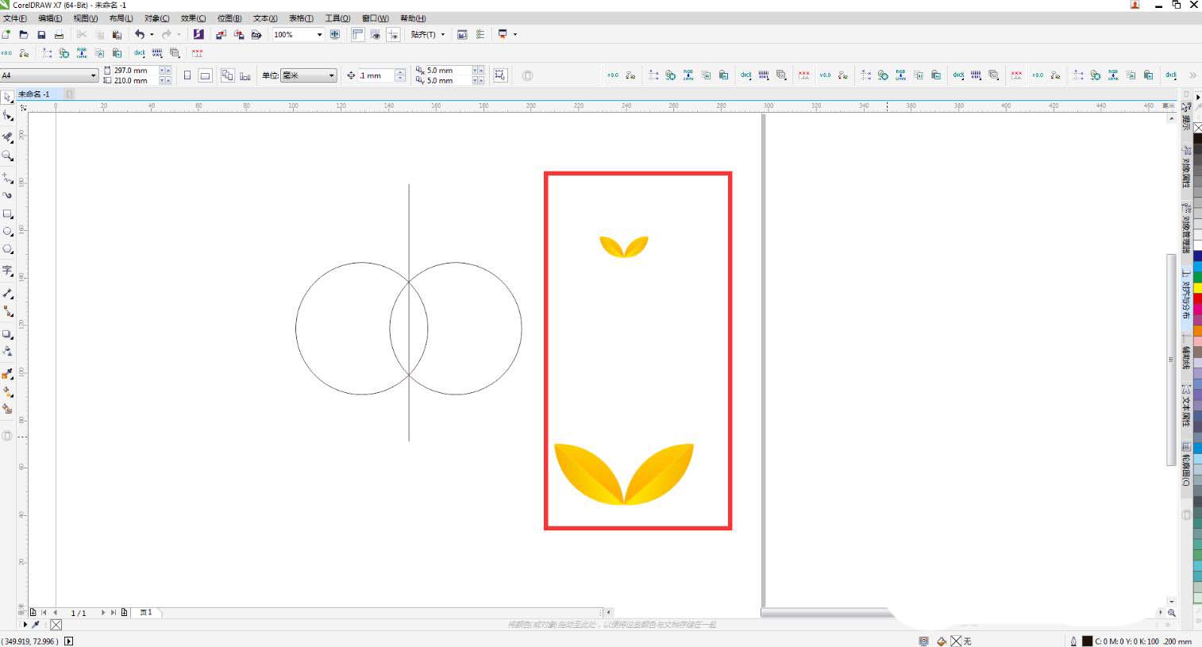Click the 贴齐(T) snap button
The height and width of the screenshot is (647, 1202).
point(427,34)
